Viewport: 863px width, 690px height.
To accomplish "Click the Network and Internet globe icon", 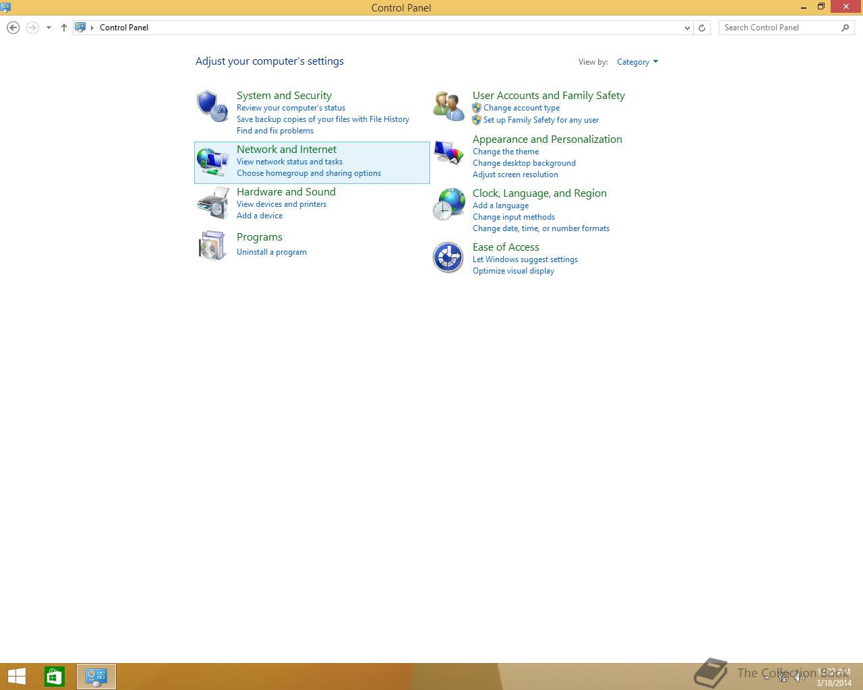I will point(212,162).
